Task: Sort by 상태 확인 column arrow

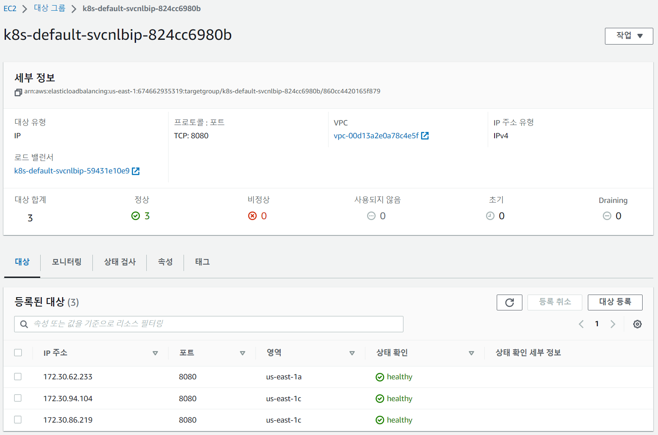Action: pos(471,353)
